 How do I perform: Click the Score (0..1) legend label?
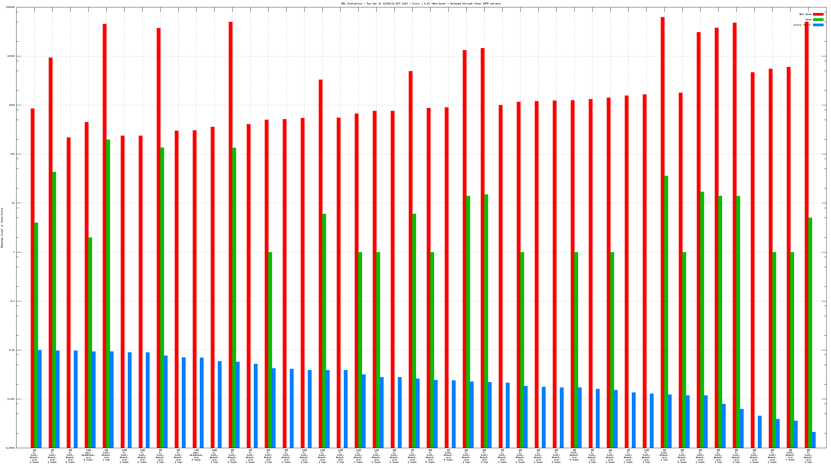point(802,25)
